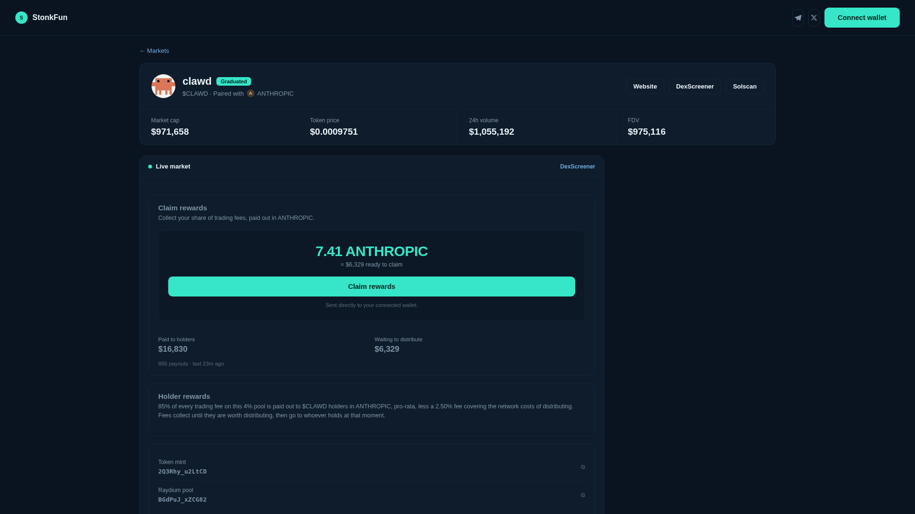Click the clawd token name
915x514 pixels.
197,81
